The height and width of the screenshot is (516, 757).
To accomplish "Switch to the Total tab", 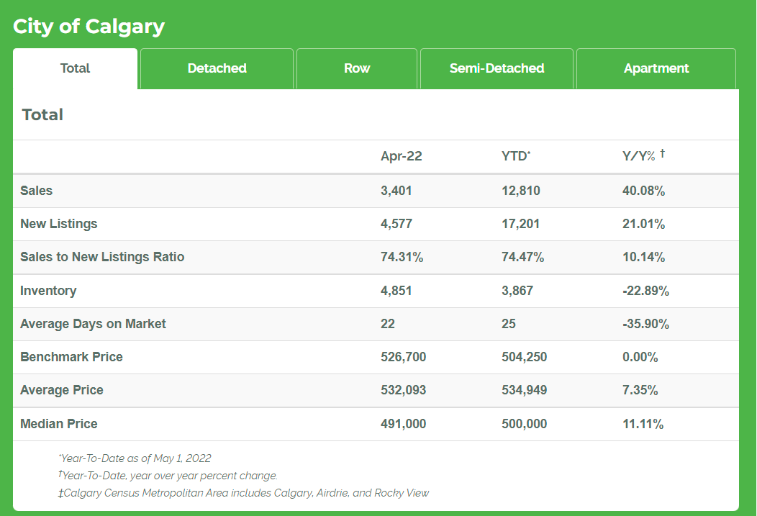I will click(x=76, y=68).
